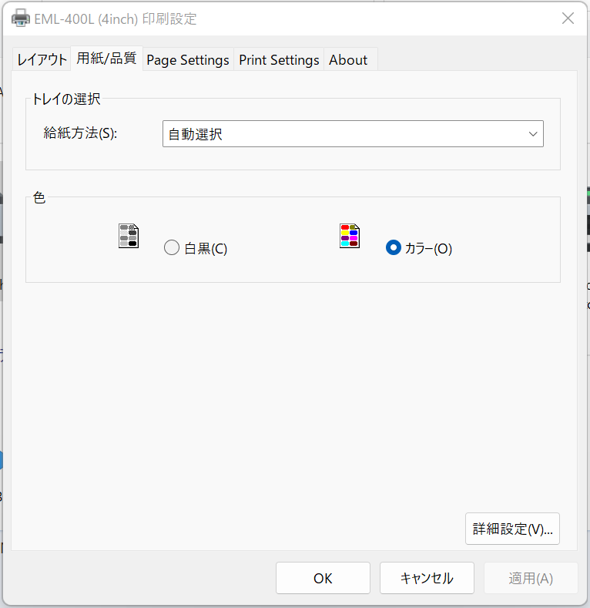Viewport: 590px width, 608px height.
Task: Expand the 給紙方法 dropdown
Action: (x=353, y=134)
